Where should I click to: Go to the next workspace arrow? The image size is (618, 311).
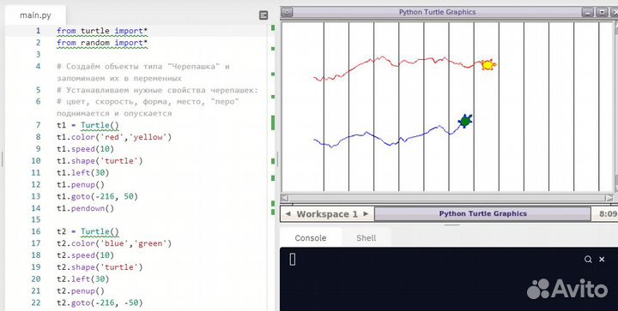pyautogui.click(x=366, y=214)
